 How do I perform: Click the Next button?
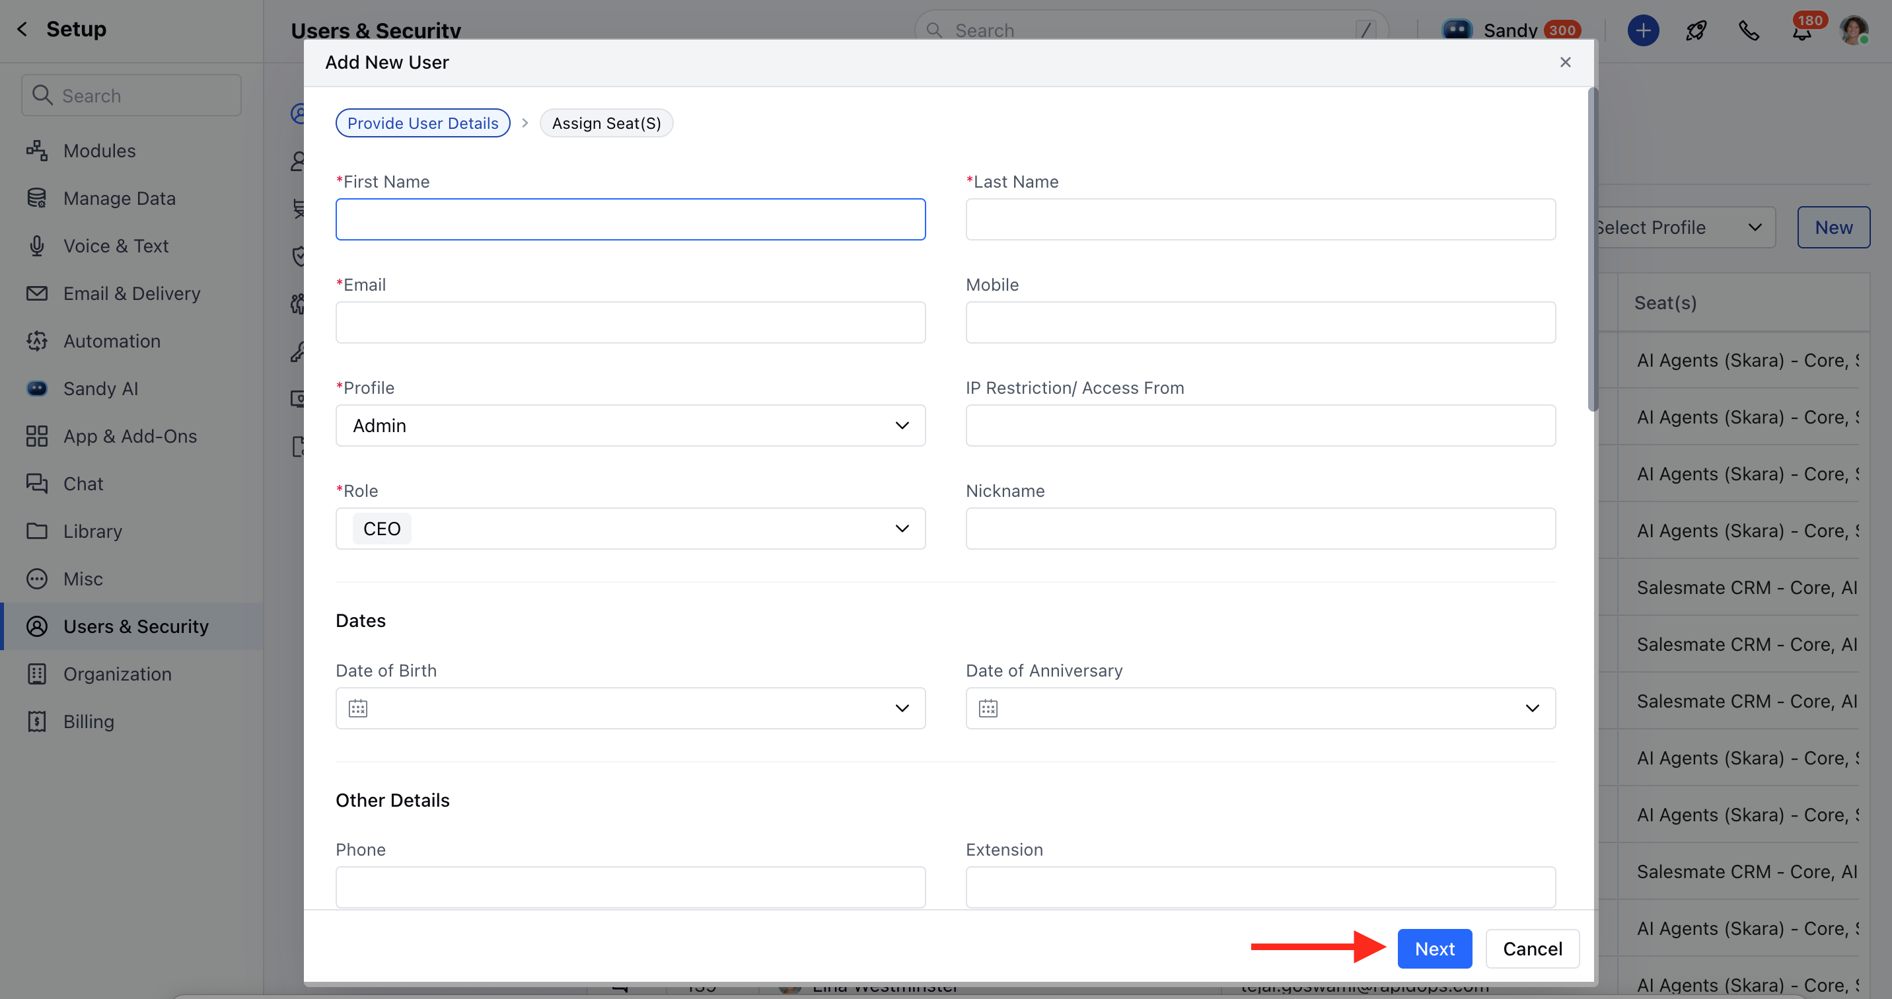(1434, 948)
